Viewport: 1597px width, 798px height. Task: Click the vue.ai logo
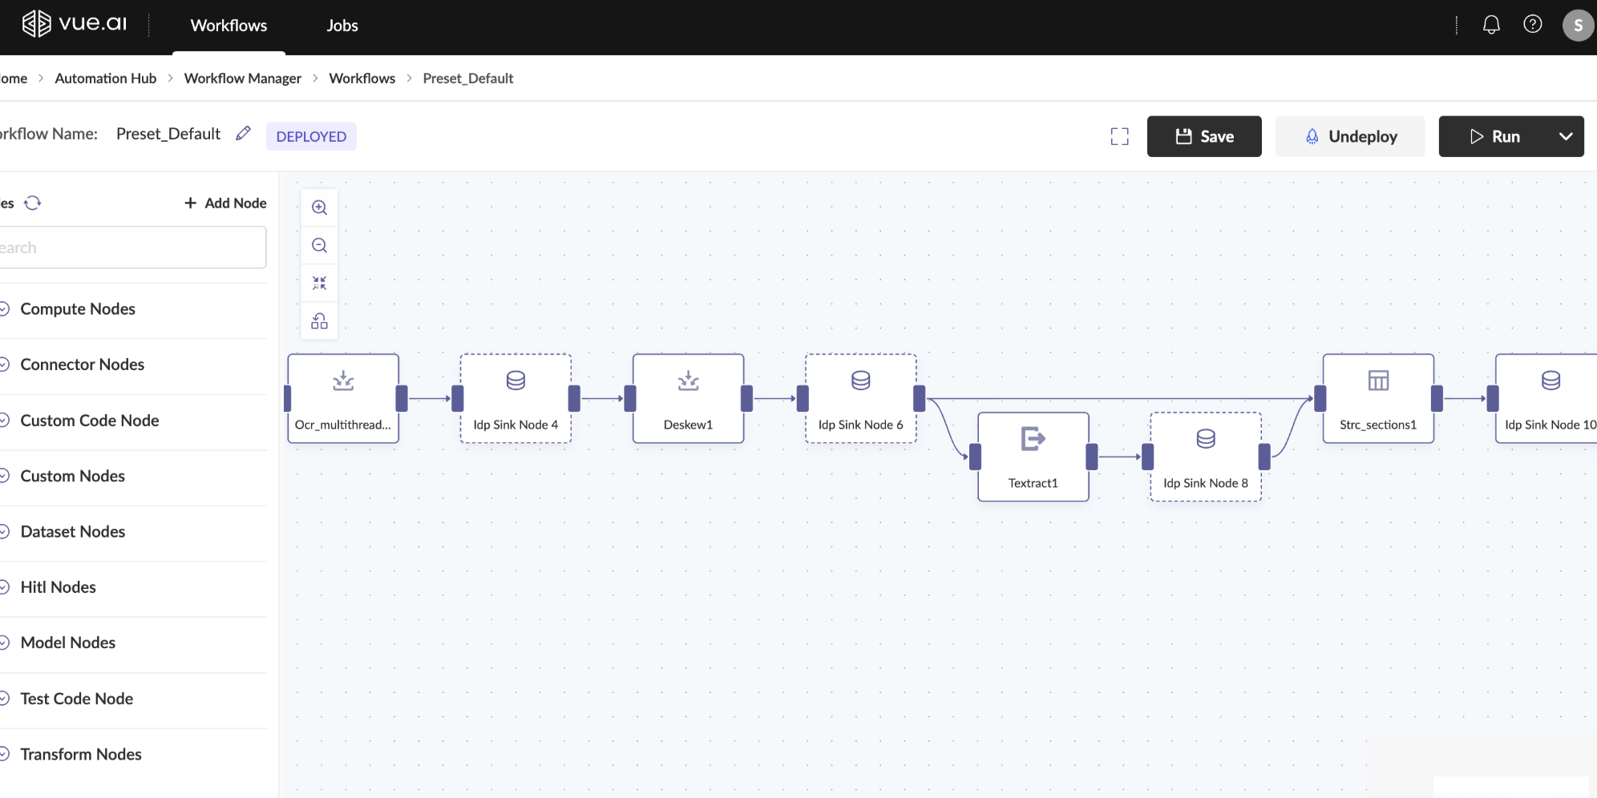click(74, 24)
